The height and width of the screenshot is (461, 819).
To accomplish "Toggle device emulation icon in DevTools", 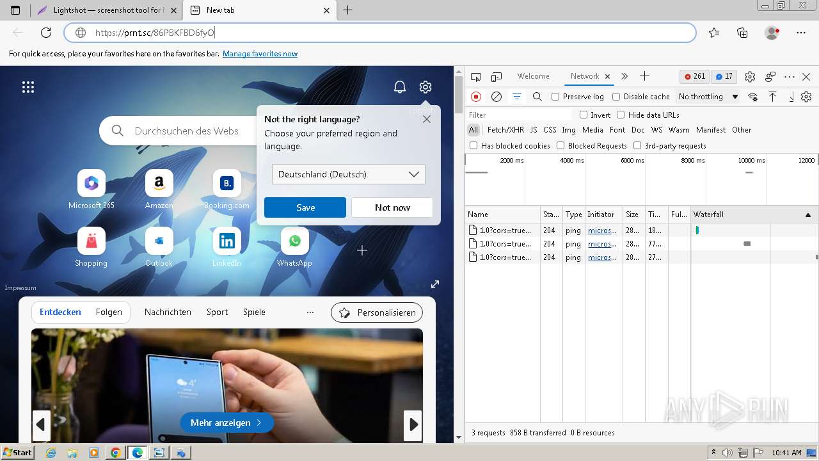I will coord(497,77).
